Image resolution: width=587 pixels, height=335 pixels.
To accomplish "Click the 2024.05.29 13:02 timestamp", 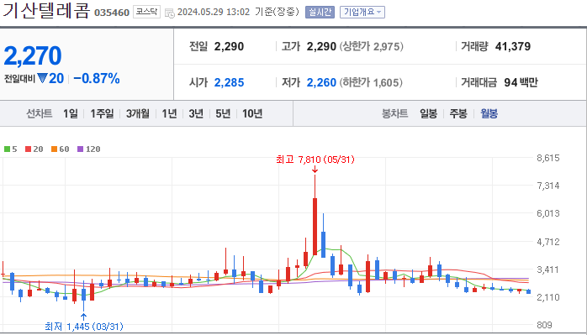I will pos(214,12).
